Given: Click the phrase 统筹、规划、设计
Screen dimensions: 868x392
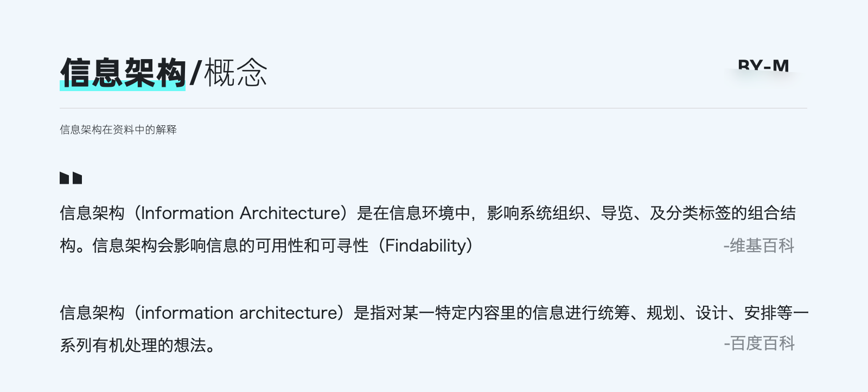Looking at the screenshot, I should coord(662,313).
